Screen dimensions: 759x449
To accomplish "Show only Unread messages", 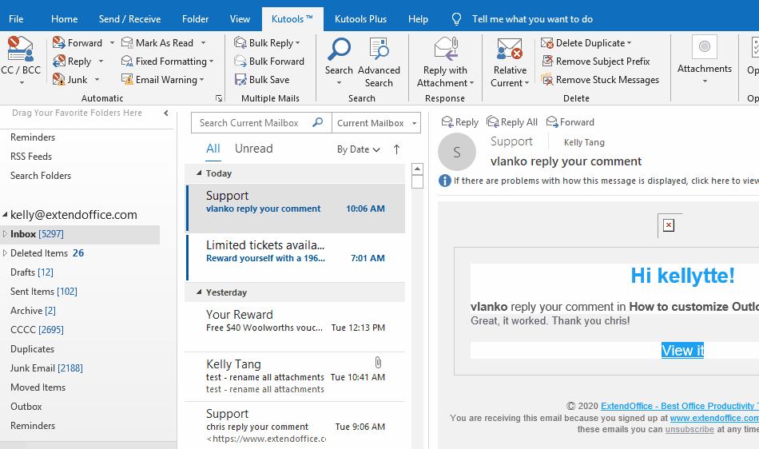I will tap(253, 149).
